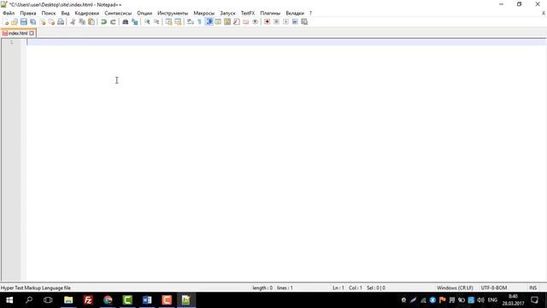This screenshot has height=308, width=547.
Task: Open the Вид menu
Action: (x=65, y=13)
